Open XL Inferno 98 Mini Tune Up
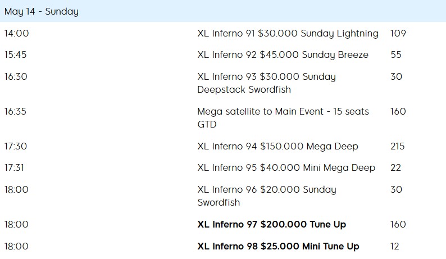 [278, 246]
